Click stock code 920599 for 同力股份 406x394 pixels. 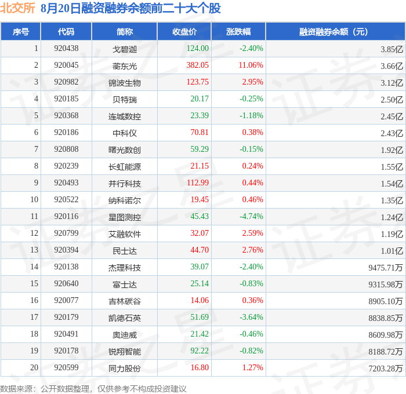(66, 367)
